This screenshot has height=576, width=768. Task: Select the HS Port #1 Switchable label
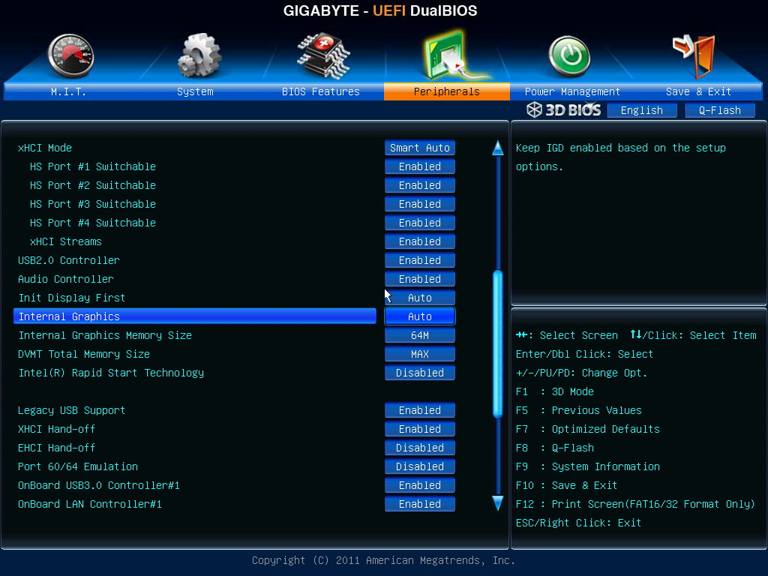(x=92, y=166)
